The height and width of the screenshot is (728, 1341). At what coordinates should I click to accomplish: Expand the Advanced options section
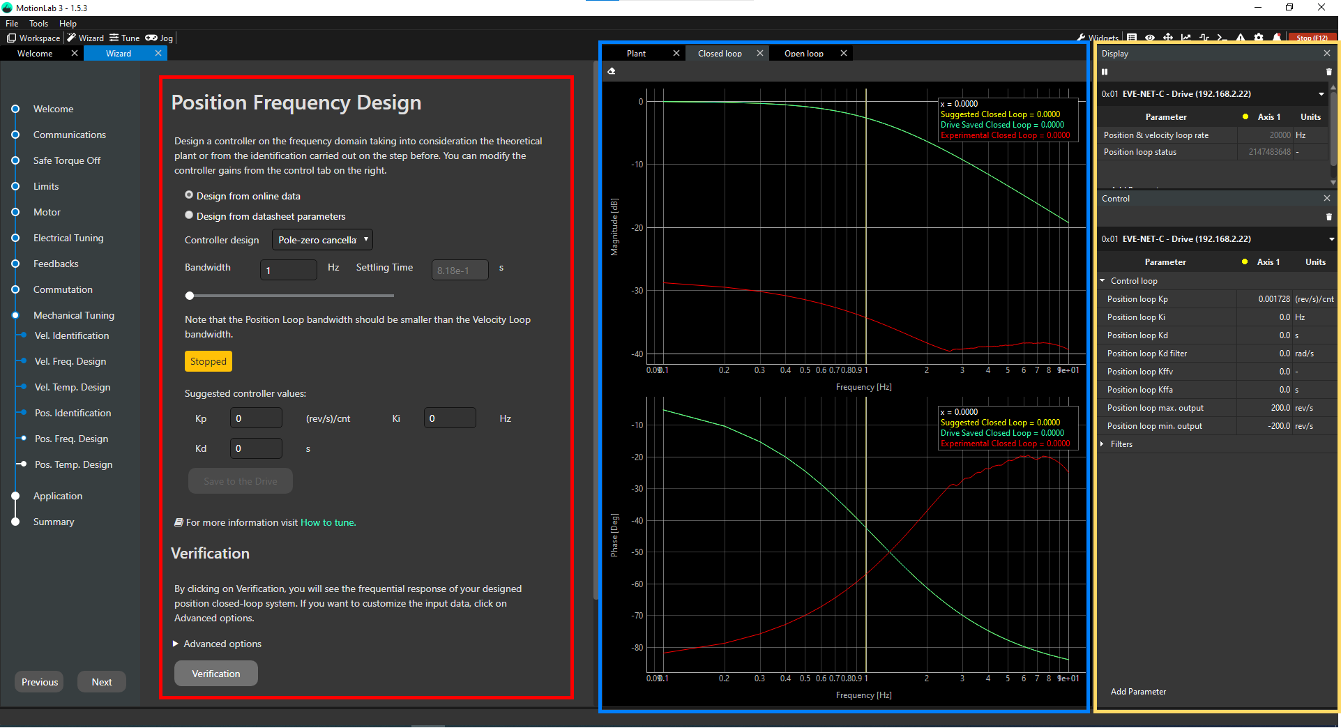(176, 644)
